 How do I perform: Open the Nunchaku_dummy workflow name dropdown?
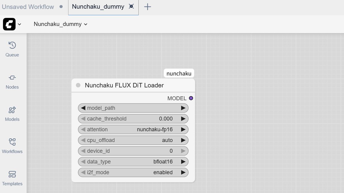(85, 24)
